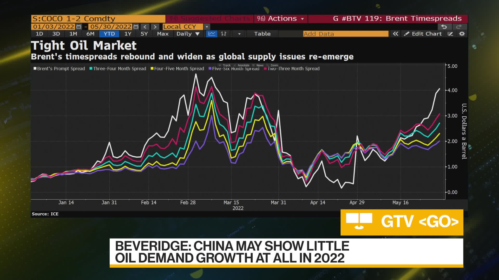Toggle Four-Five Month Spread legend entry
The height and width of the screenshot is (280, 499).
tap(177, 69)
